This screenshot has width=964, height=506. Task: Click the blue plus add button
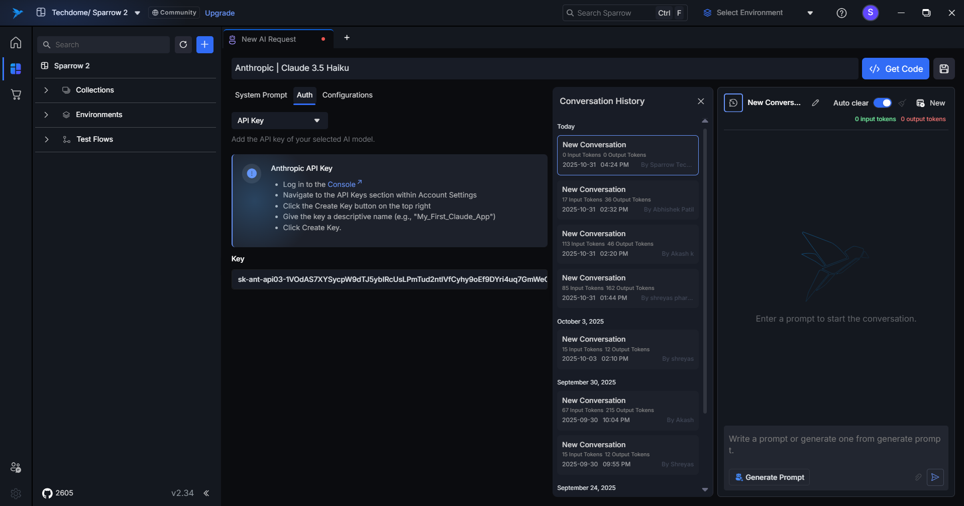(x=204, y=45)
